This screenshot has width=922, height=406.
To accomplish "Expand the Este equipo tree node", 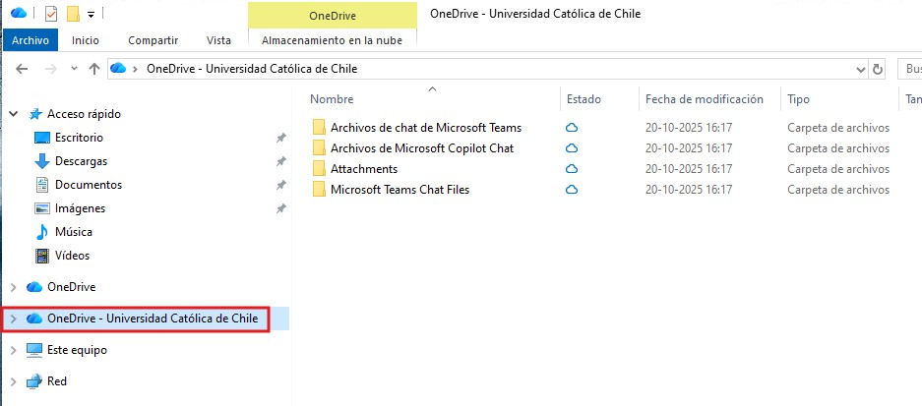I will 13,350.
